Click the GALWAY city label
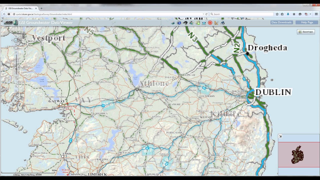 click(56, 101)
